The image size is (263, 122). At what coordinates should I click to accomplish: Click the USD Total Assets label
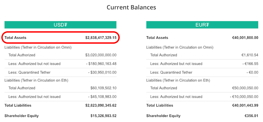tap(16, 38)
